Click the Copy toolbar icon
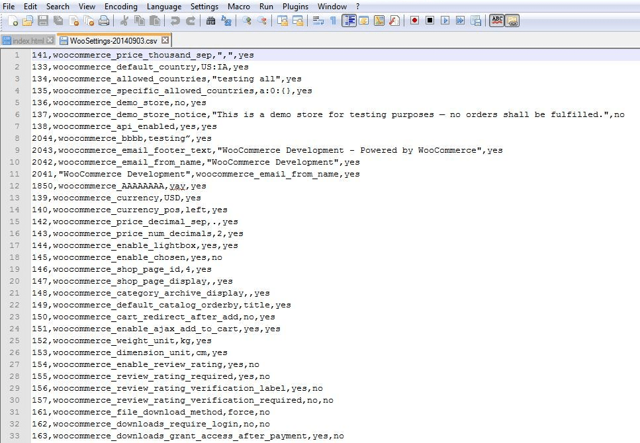The width and height of the screenshot is (640, 443). [x=140, y=20]
